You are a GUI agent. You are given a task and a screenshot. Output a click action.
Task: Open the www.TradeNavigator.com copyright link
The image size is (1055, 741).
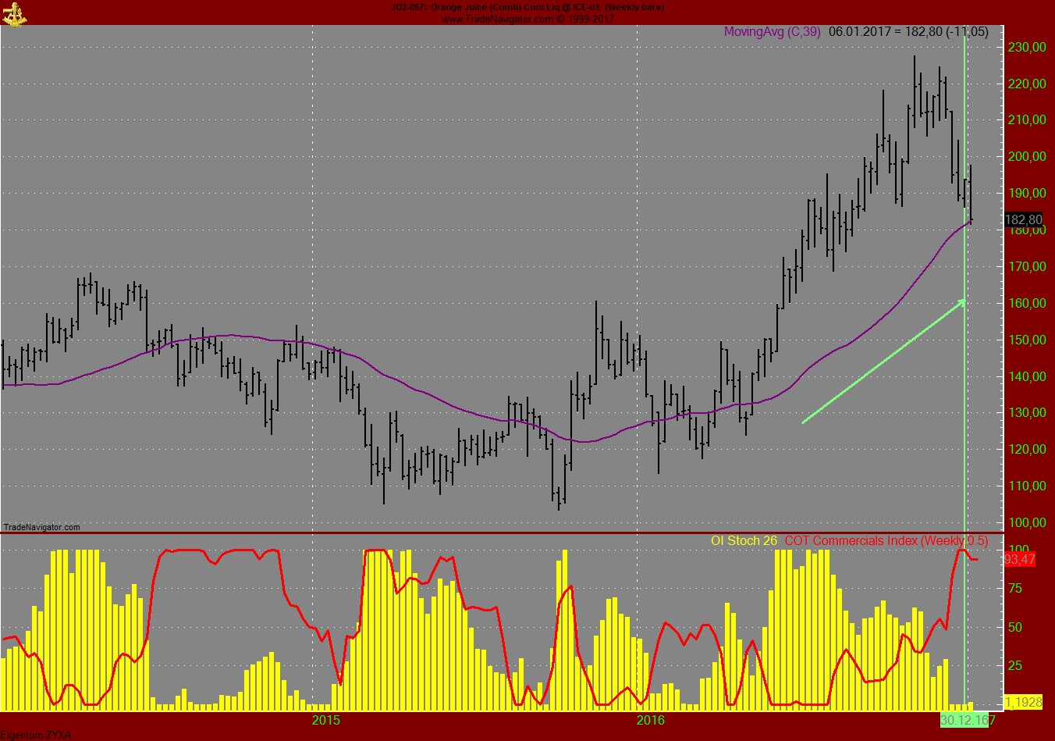coord(527,17)
